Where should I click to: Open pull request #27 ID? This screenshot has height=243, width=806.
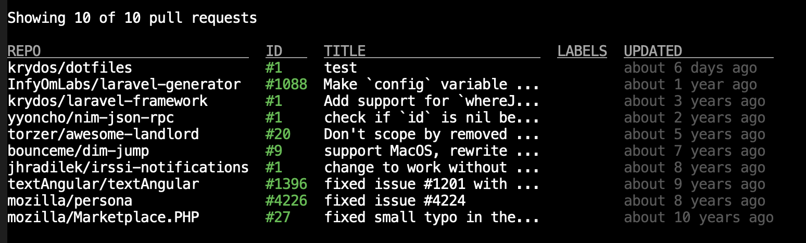(278, 218)
